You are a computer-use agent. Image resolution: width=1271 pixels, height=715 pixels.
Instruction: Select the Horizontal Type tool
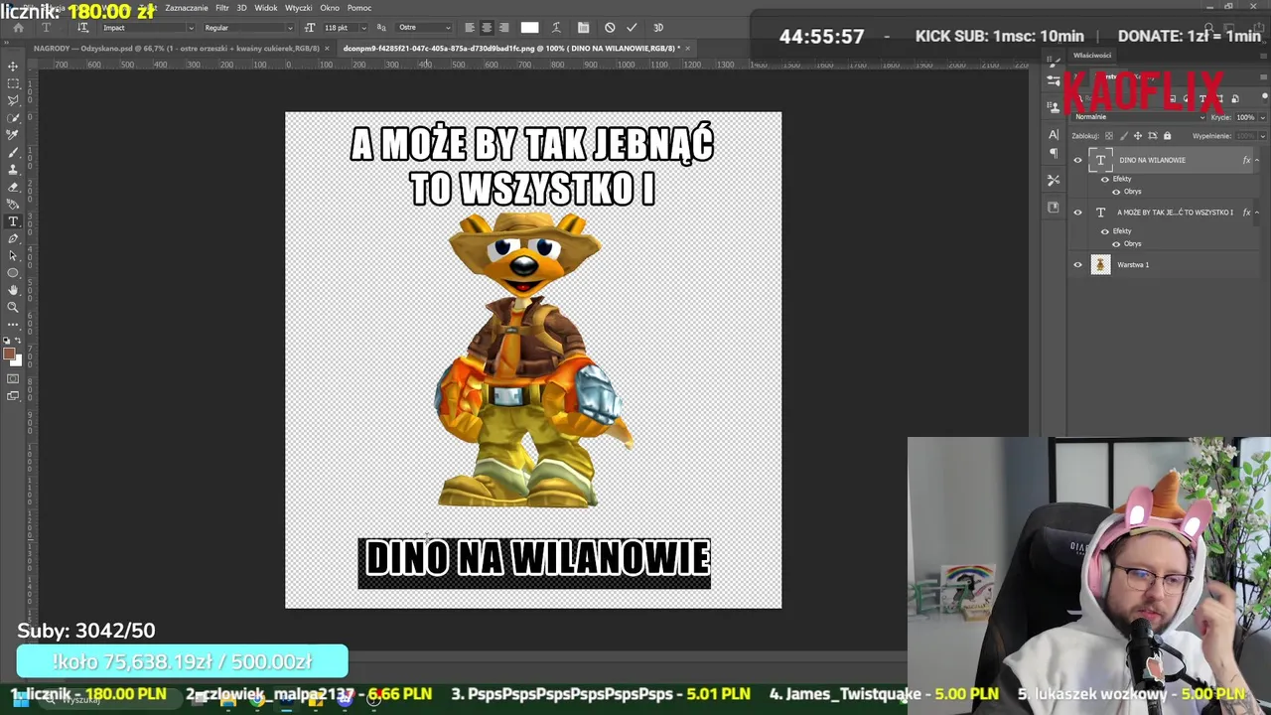point(13,221)
